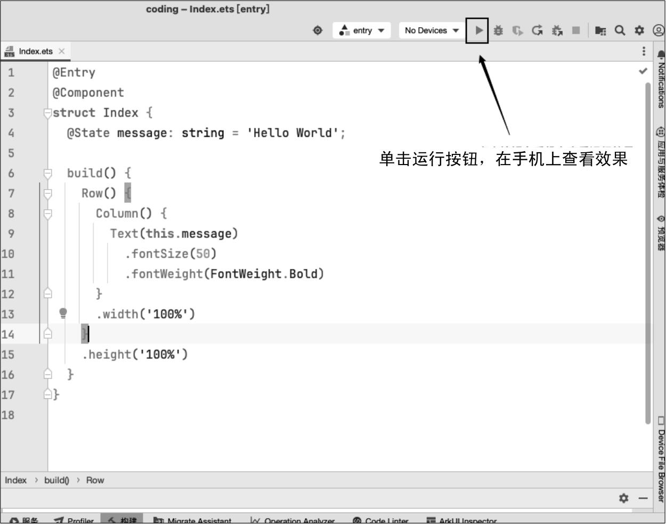Open the No Devices dropdown

(x=431, y=30)
